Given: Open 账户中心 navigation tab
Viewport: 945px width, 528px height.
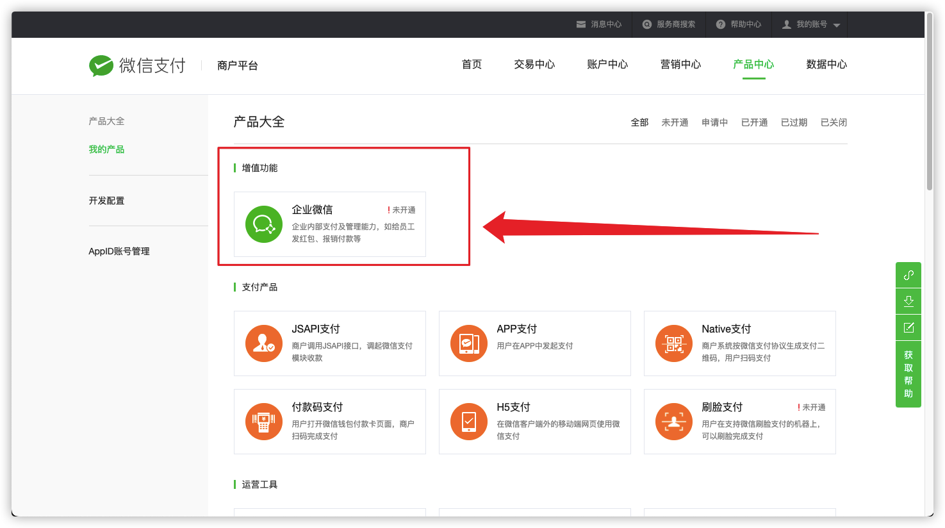Looking at the screenshot, I should click(607, 64).
